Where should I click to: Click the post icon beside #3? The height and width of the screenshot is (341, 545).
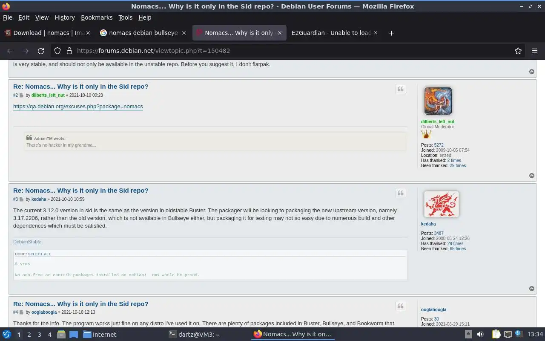[21, 199]
